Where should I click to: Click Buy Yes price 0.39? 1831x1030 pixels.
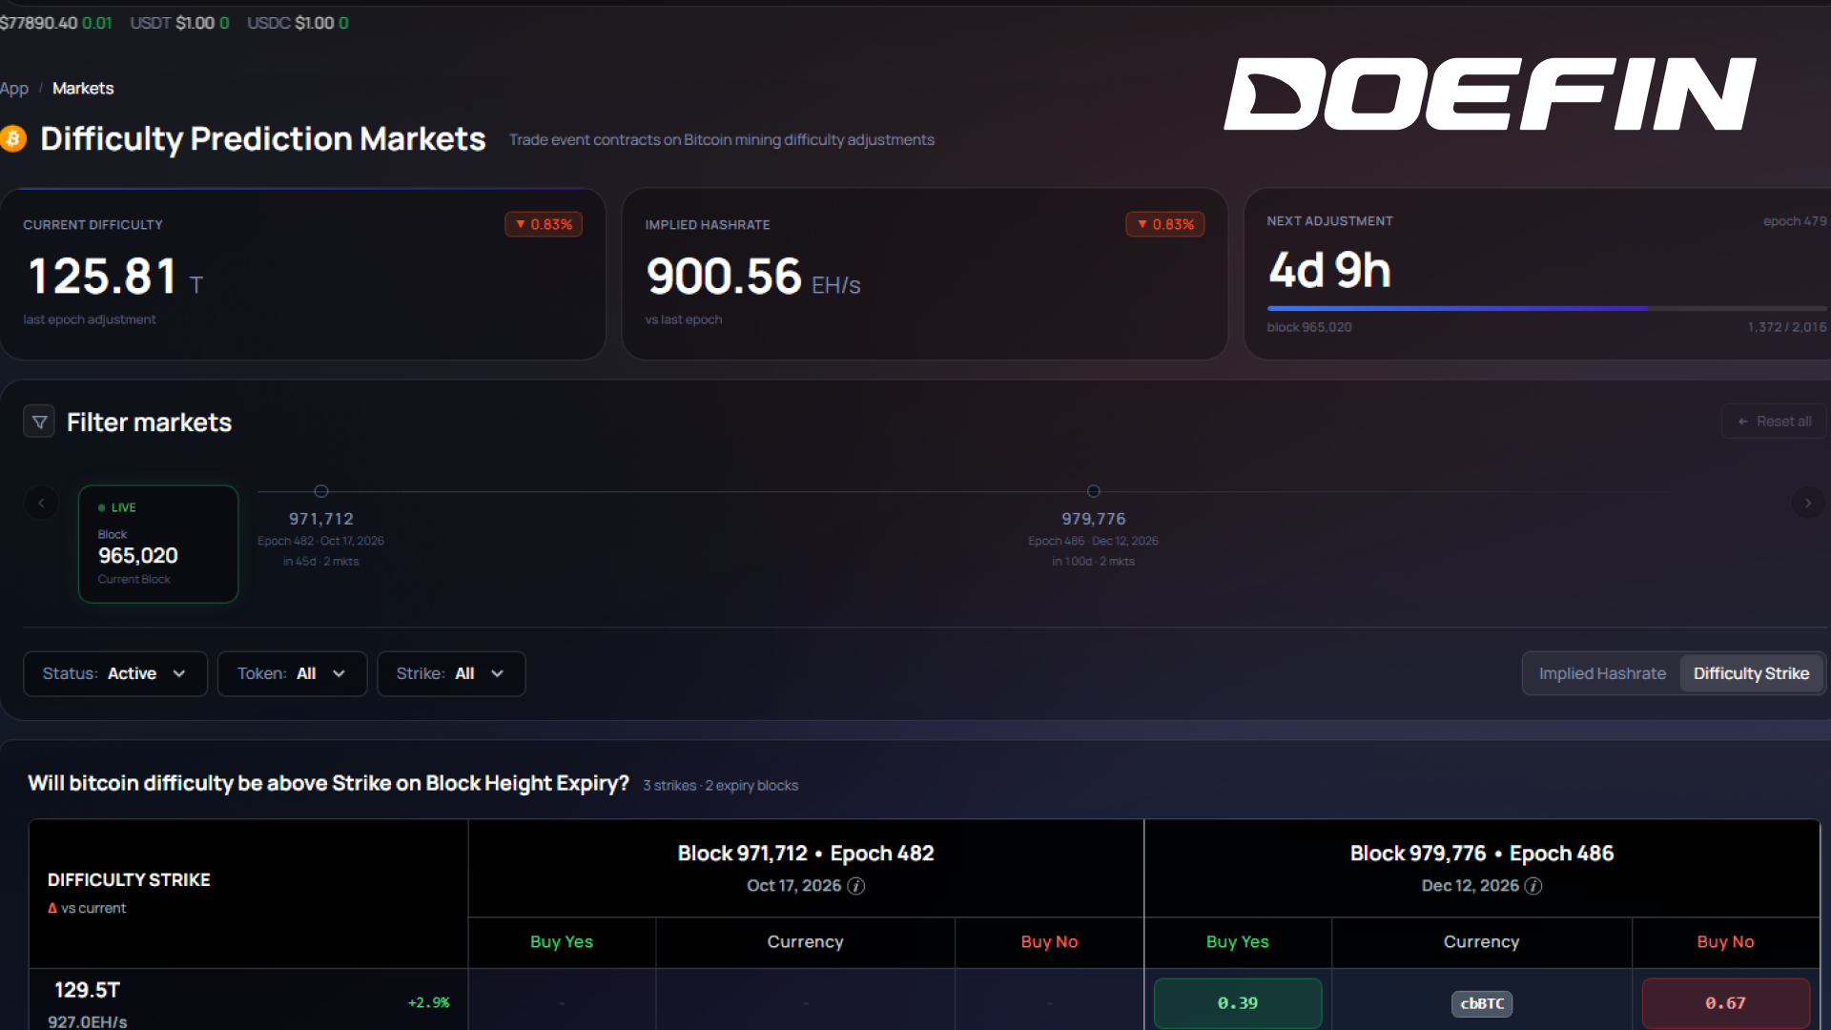coord(1238,1003)
